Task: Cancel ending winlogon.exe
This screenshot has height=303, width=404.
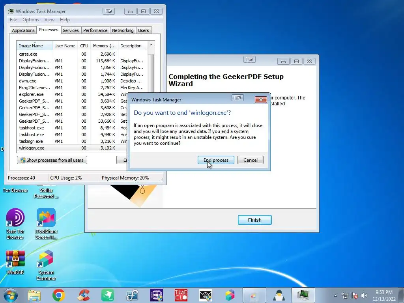Action: click(x=251, y=160)
